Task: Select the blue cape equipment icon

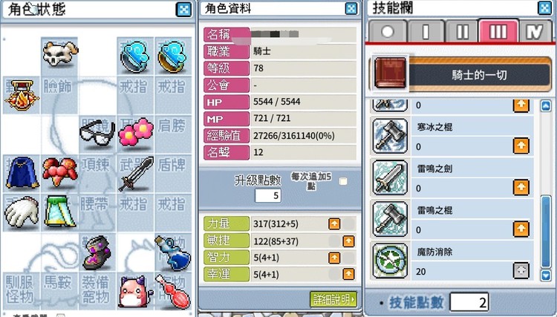Action: click(x=22, y=173)
